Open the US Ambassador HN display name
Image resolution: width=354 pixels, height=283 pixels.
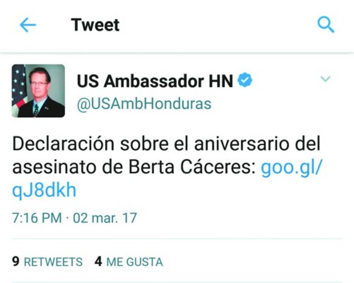coord(155,81)
